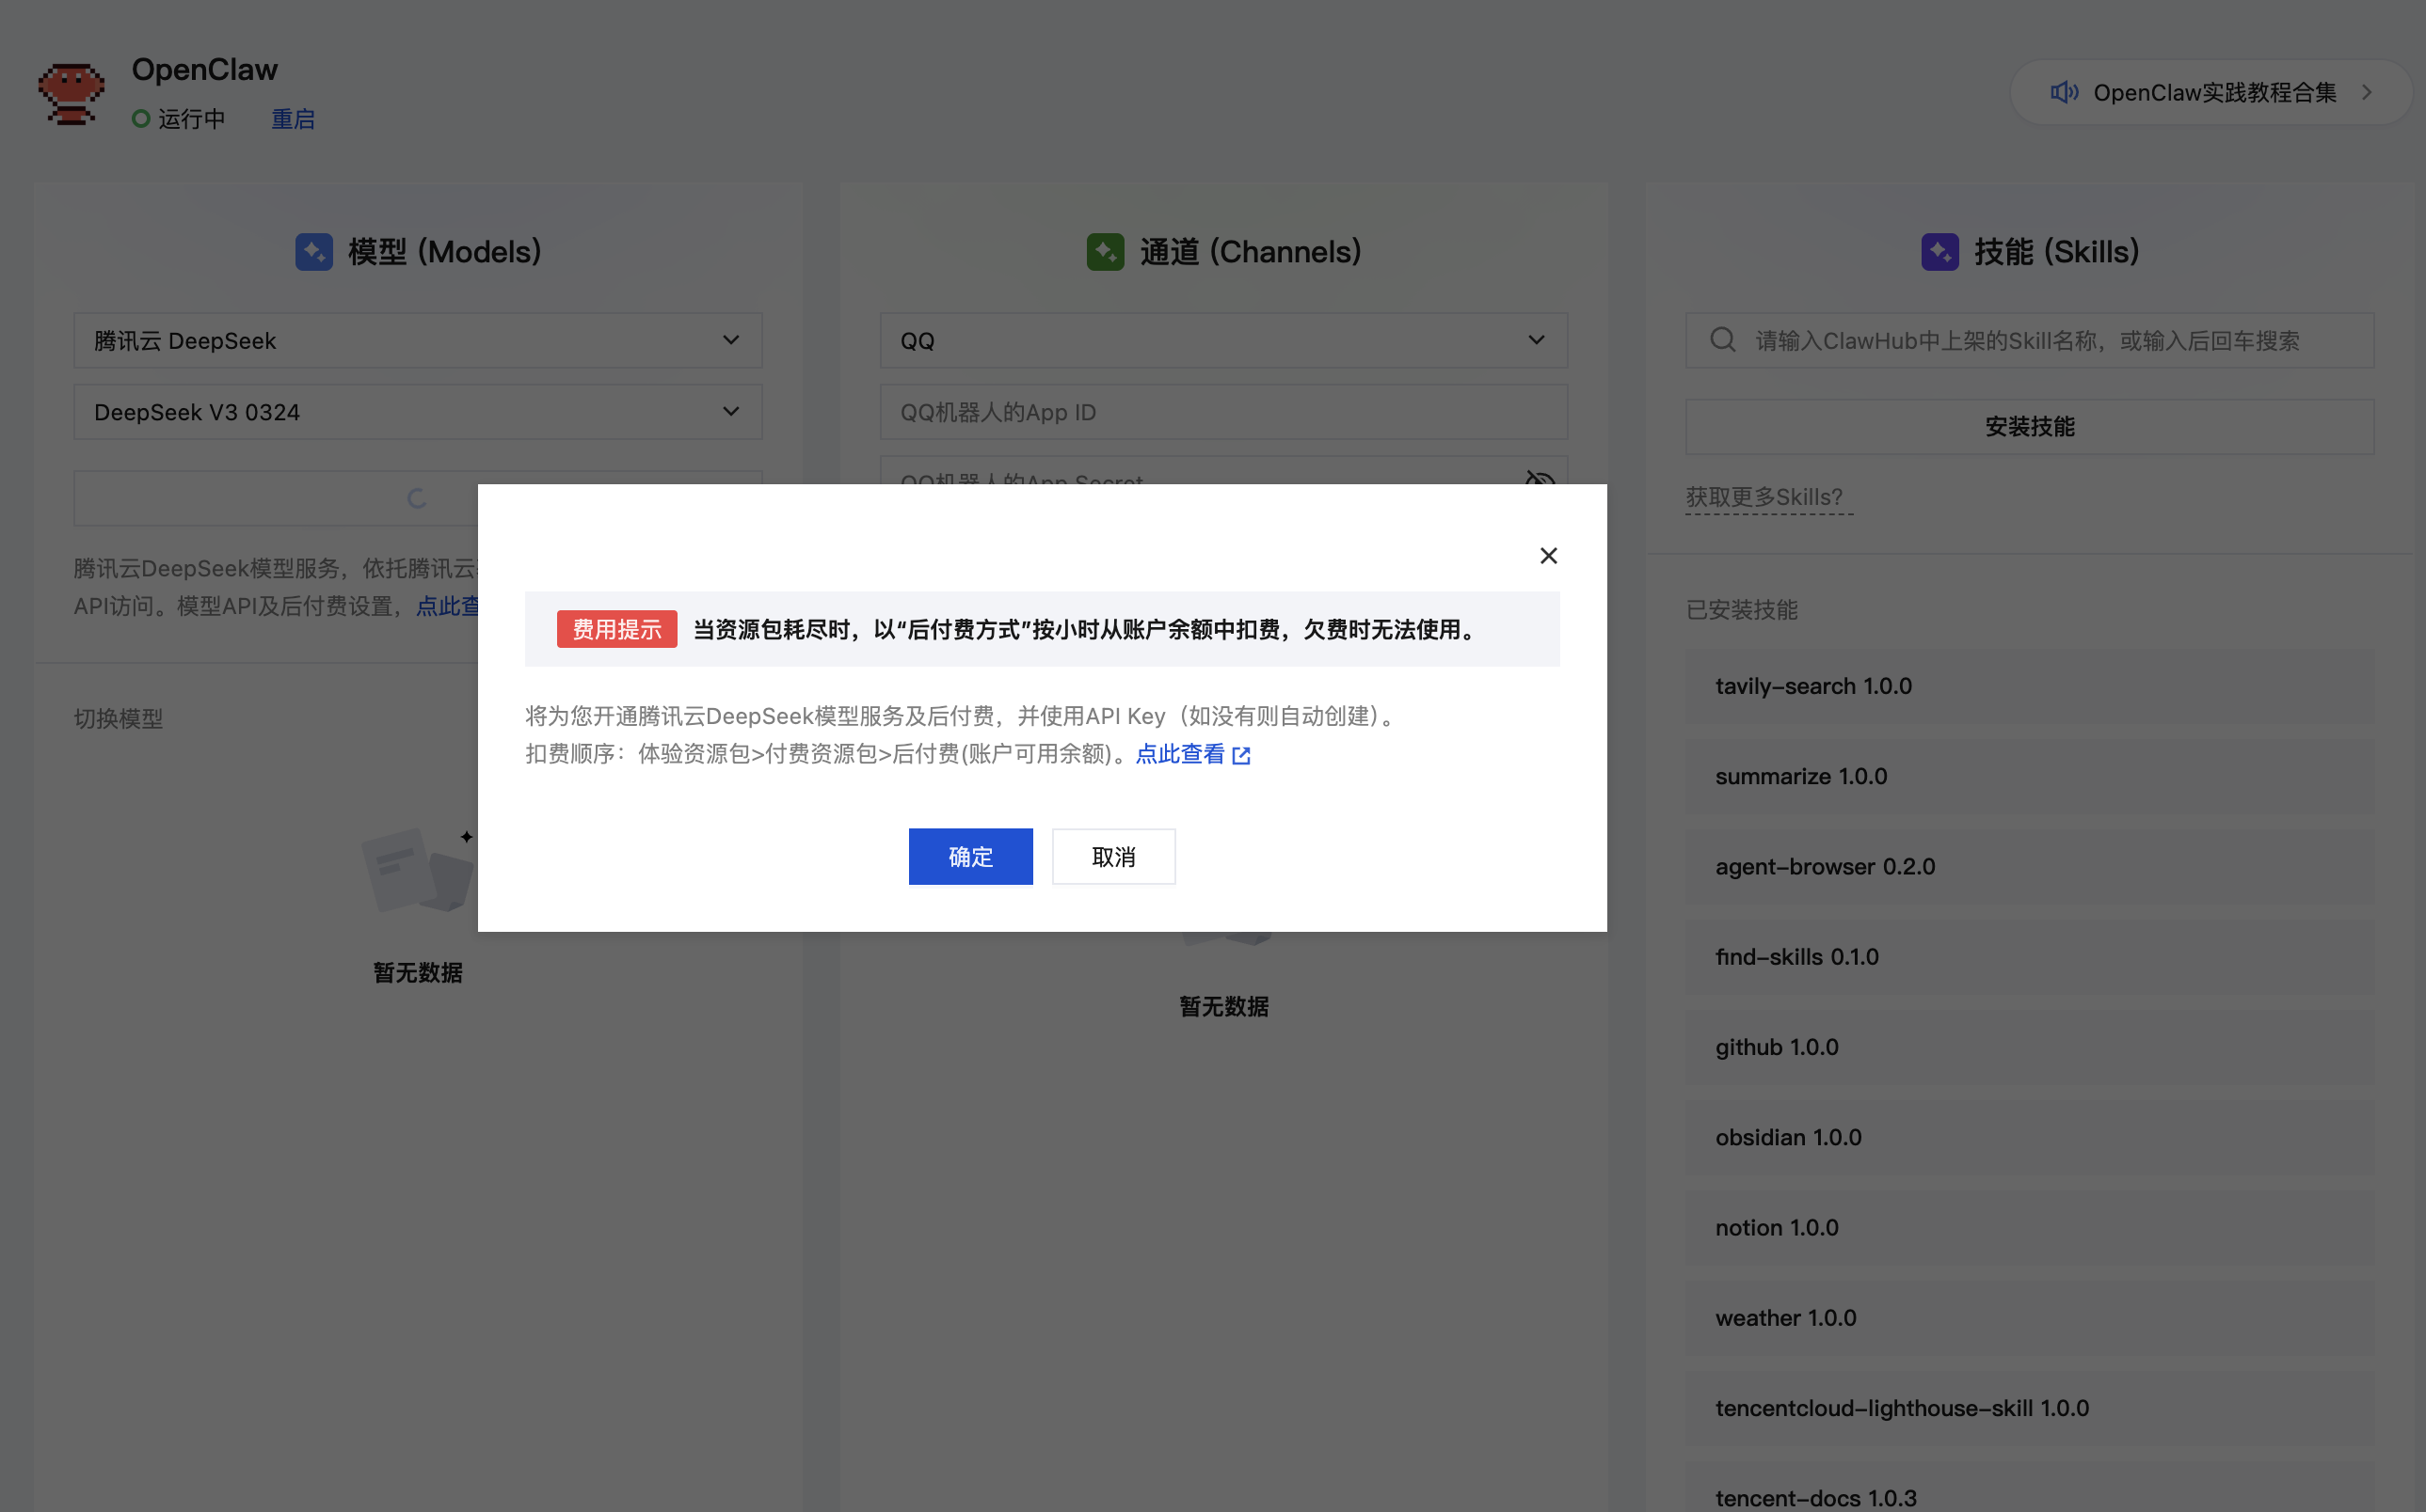Click the sparkle icon beside 通道 (Channels)
Image resolution: width=2426 pixels, height=1512 pixels.
point(1104,251)
